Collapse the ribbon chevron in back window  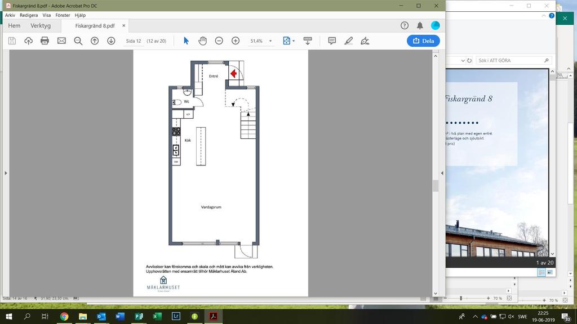(x=544, y=15)
